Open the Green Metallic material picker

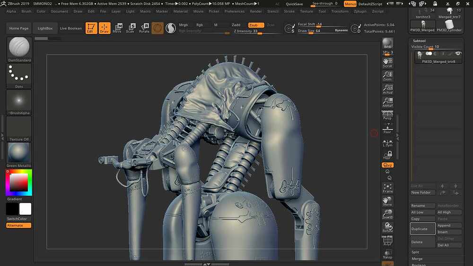19,155
